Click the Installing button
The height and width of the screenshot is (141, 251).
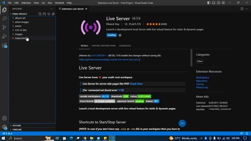pos(111,35)
